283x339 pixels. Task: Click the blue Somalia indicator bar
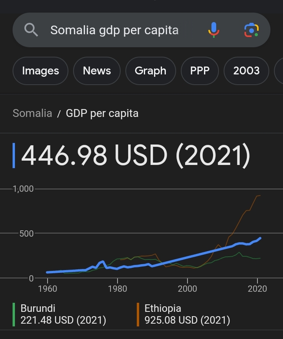14,155
